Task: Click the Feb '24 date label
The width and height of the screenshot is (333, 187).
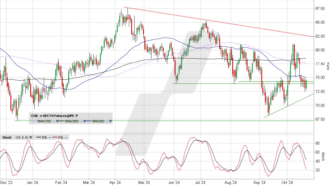Action: [61, 182]
